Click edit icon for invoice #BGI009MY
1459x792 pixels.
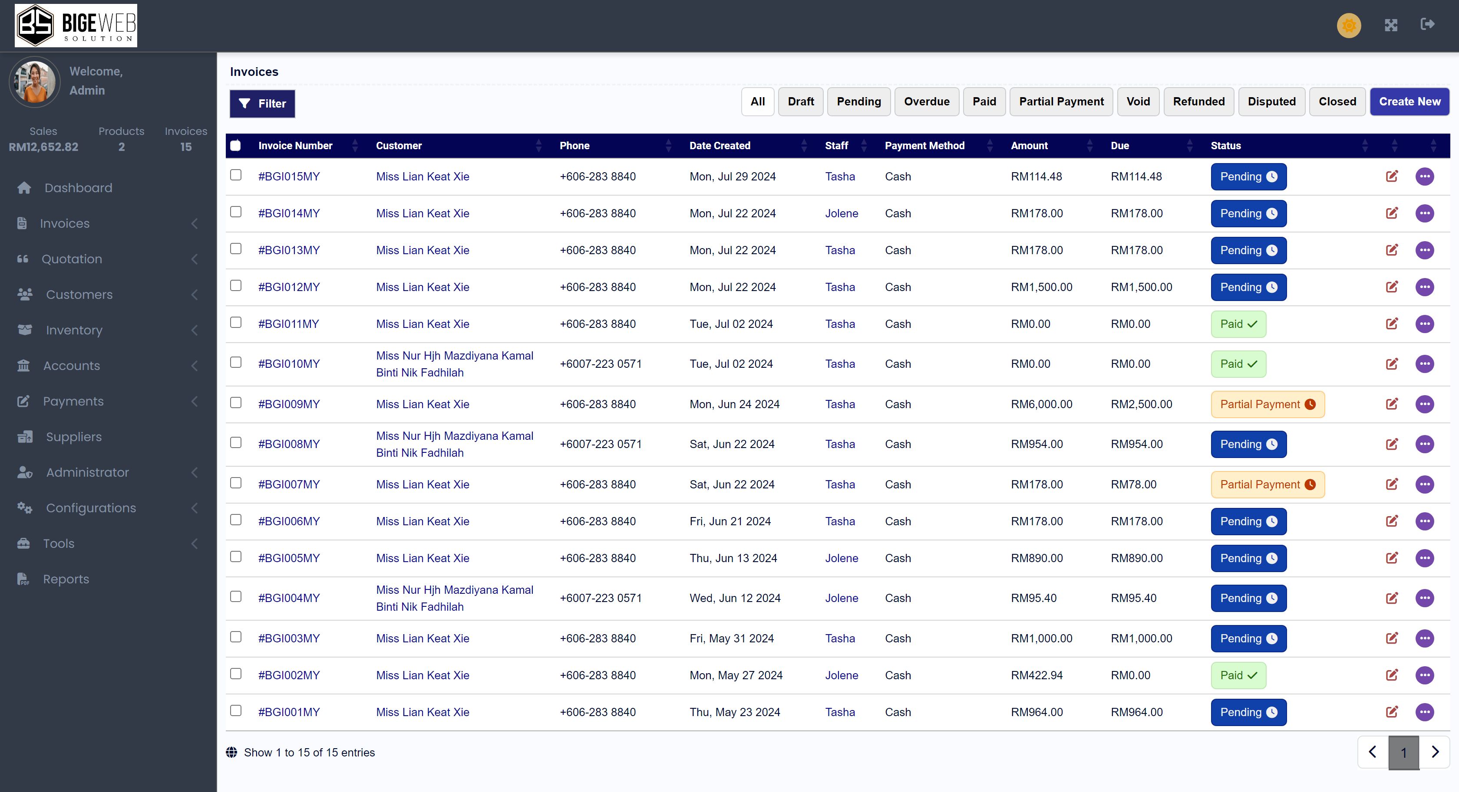(1392, 404)
